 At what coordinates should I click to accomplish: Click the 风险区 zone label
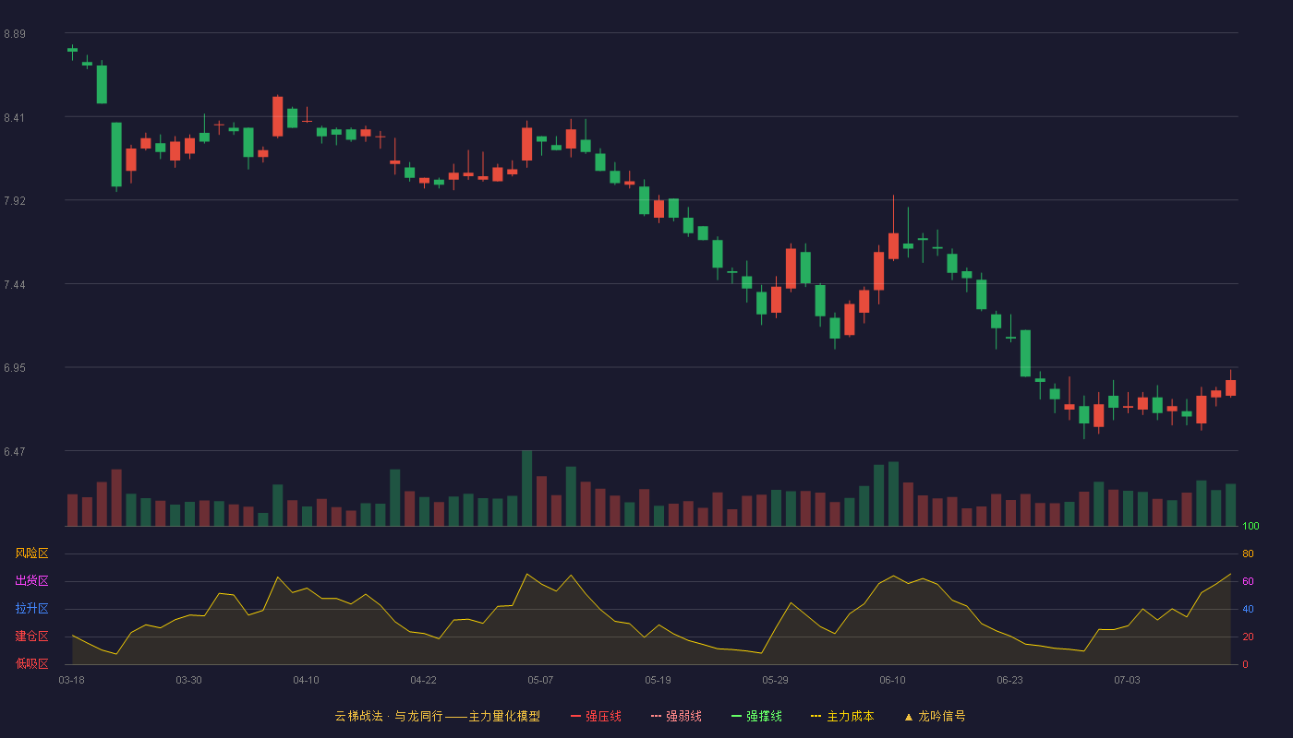pyautogui.click(x=31, y=553)
